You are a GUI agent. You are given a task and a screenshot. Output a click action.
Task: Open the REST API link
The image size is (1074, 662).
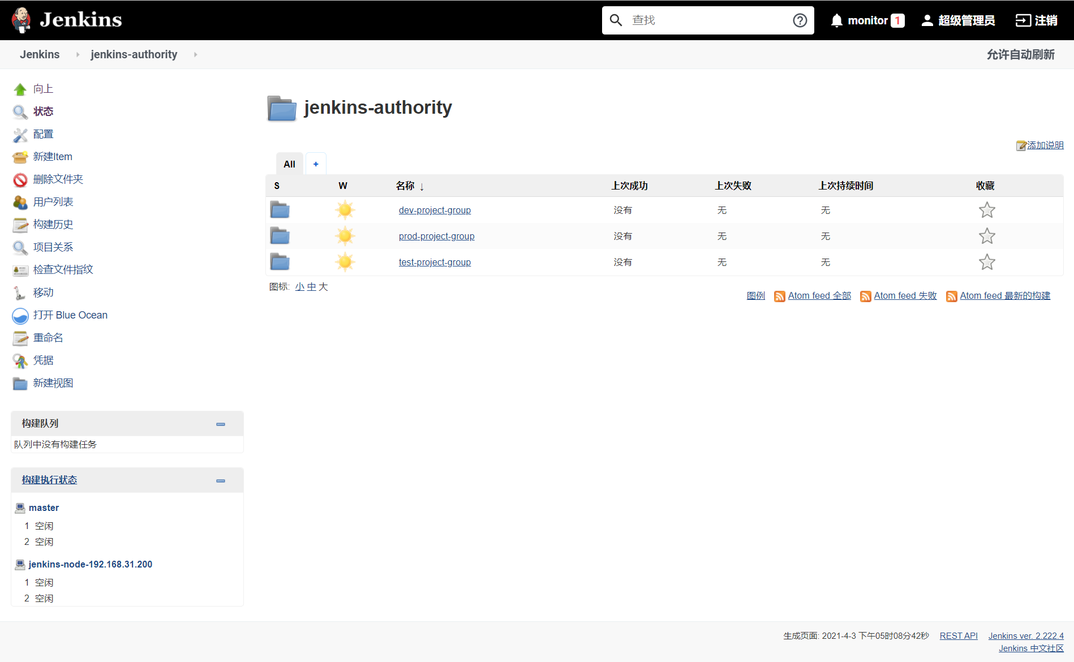(x=959, y=635)
